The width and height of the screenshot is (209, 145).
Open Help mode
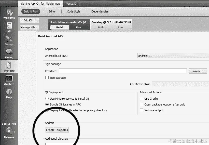[9, 94]
